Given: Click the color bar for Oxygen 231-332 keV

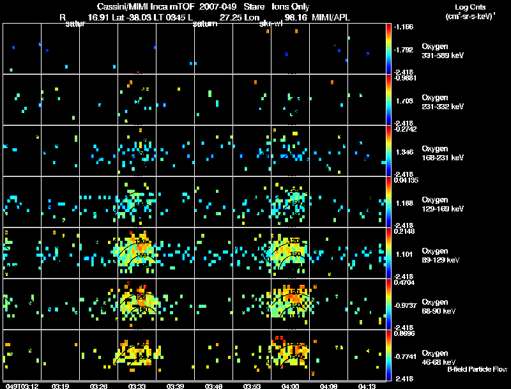Looking at the screenshot, I should click(x=388, y=100).
